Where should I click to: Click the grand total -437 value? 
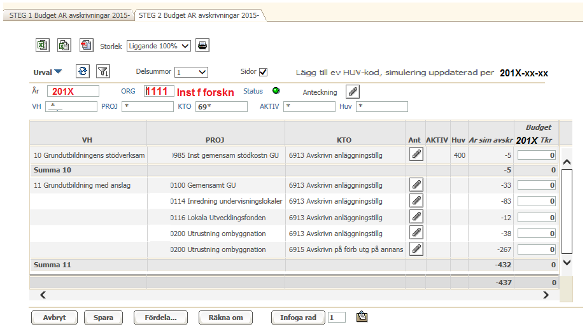[x=504, y=283]
